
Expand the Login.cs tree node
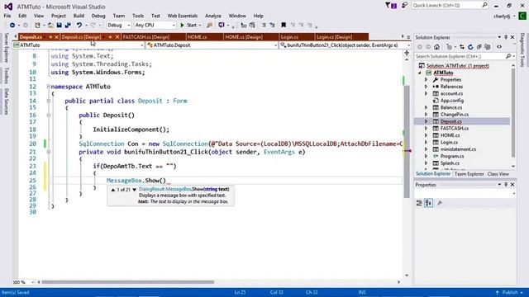pyautogui.click(x=427, y=143)
